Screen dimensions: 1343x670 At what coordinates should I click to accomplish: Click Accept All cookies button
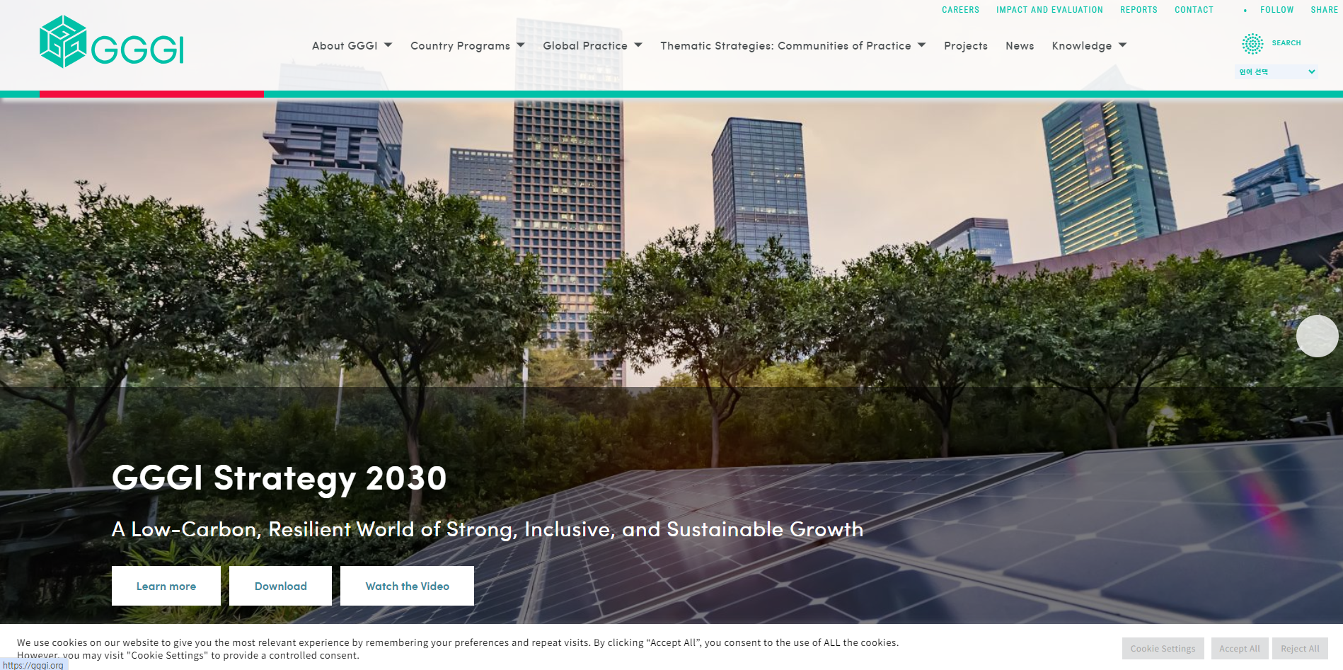(1239, 649)
